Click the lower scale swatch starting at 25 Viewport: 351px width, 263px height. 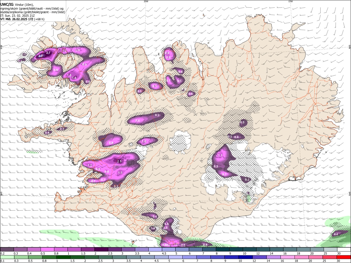coord(330,257)
